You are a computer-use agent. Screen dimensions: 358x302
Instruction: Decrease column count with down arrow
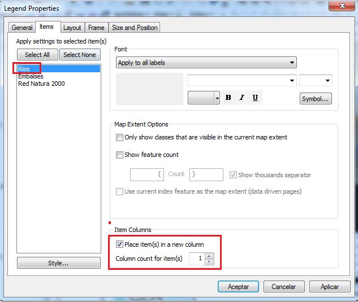point(209,261)
